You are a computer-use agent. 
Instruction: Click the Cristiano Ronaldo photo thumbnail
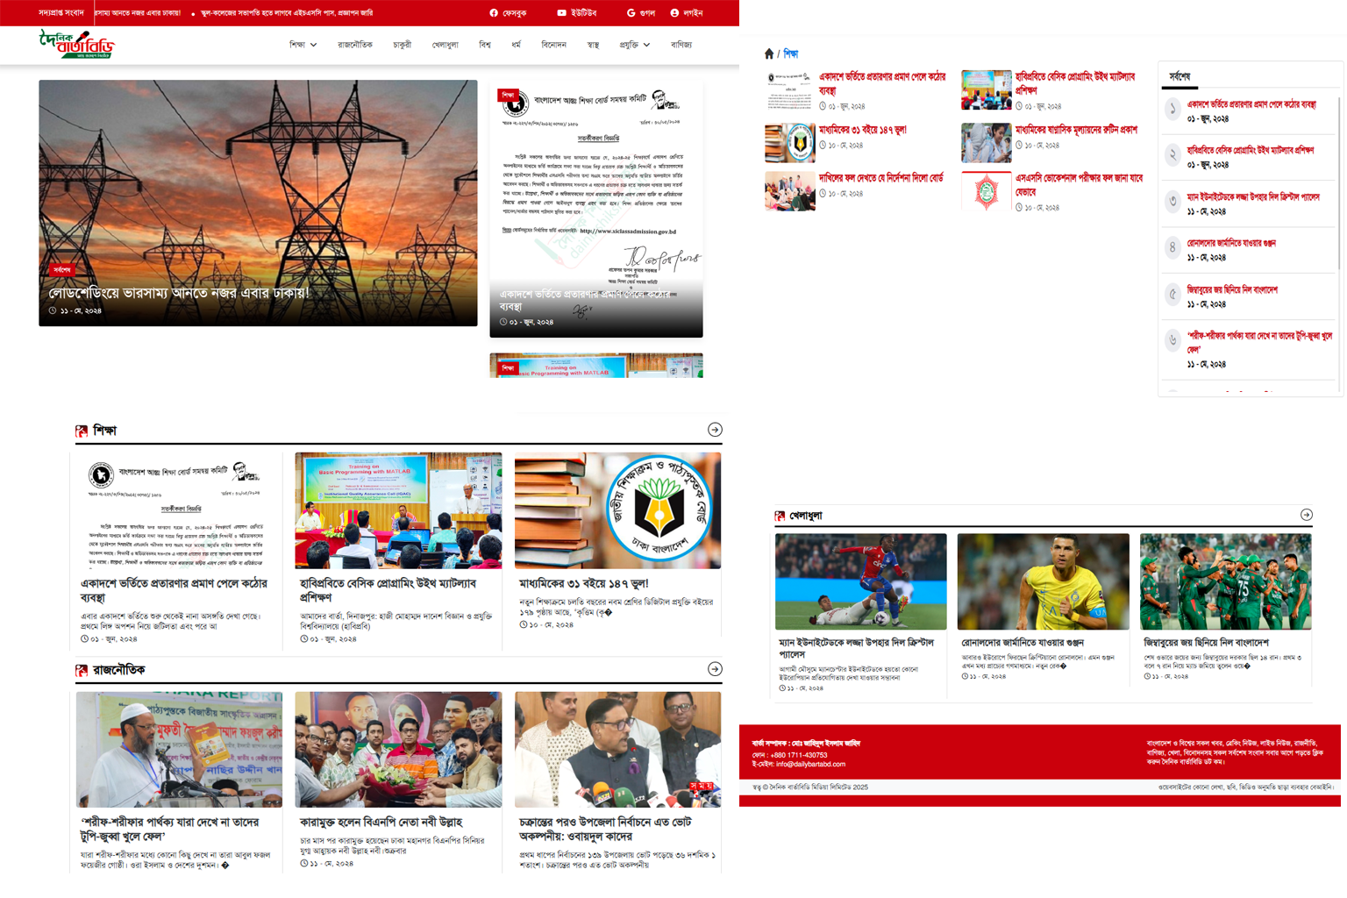pos(1043,581)
